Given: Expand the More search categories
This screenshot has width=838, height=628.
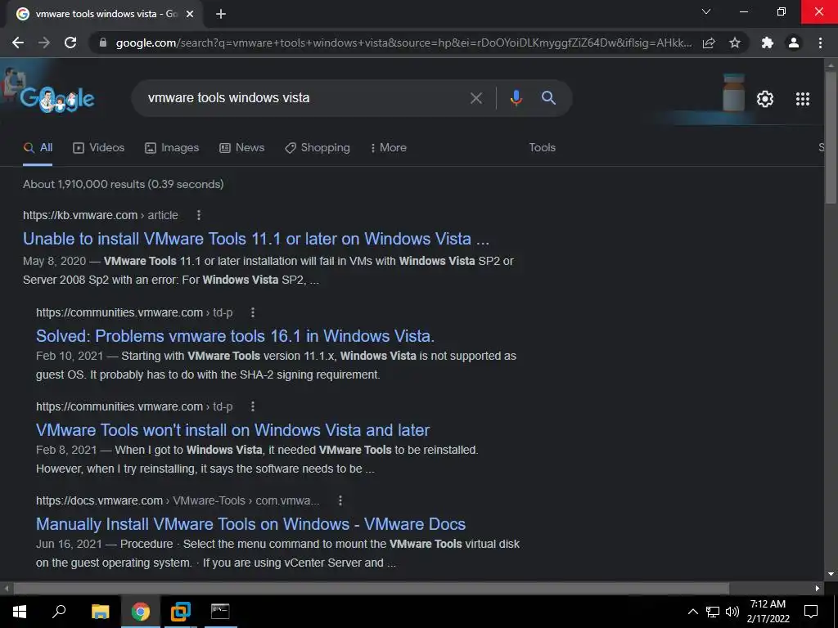Looking at the screenshot, I should click(389, 147).
